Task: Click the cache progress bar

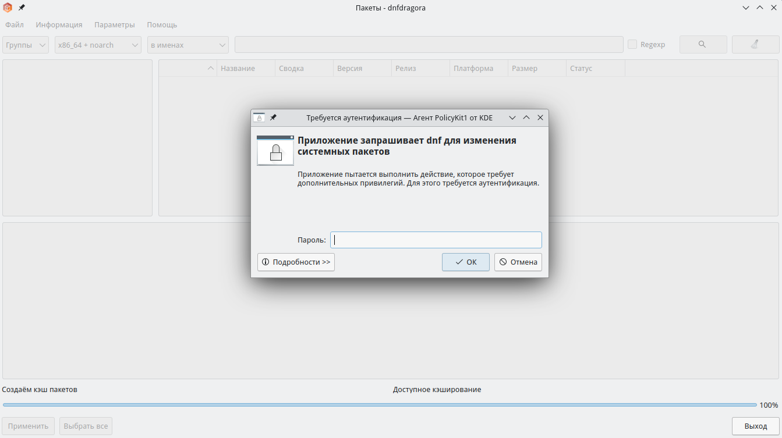Action: pos(380,405)
